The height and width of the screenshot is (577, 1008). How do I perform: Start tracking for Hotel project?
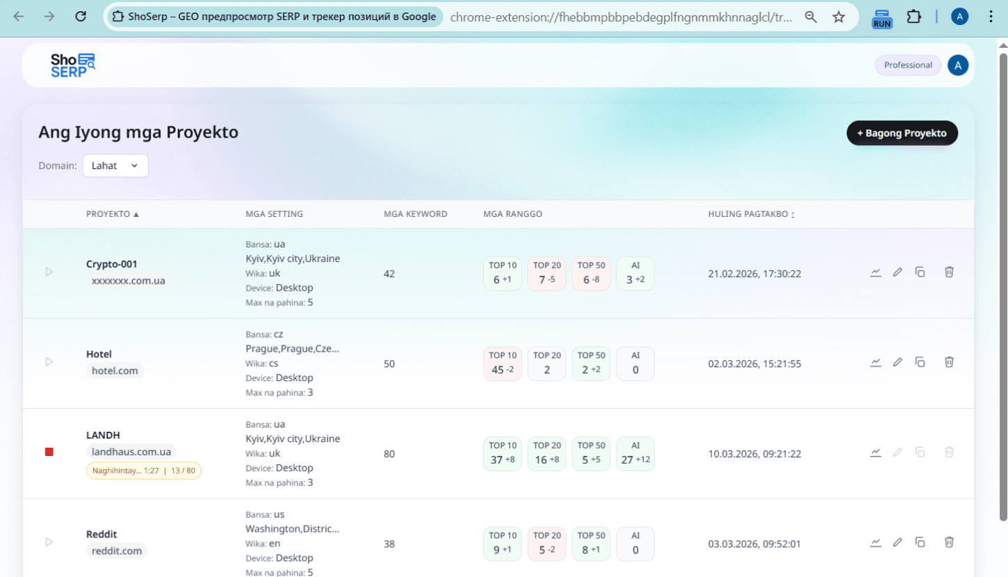(49, 362)
